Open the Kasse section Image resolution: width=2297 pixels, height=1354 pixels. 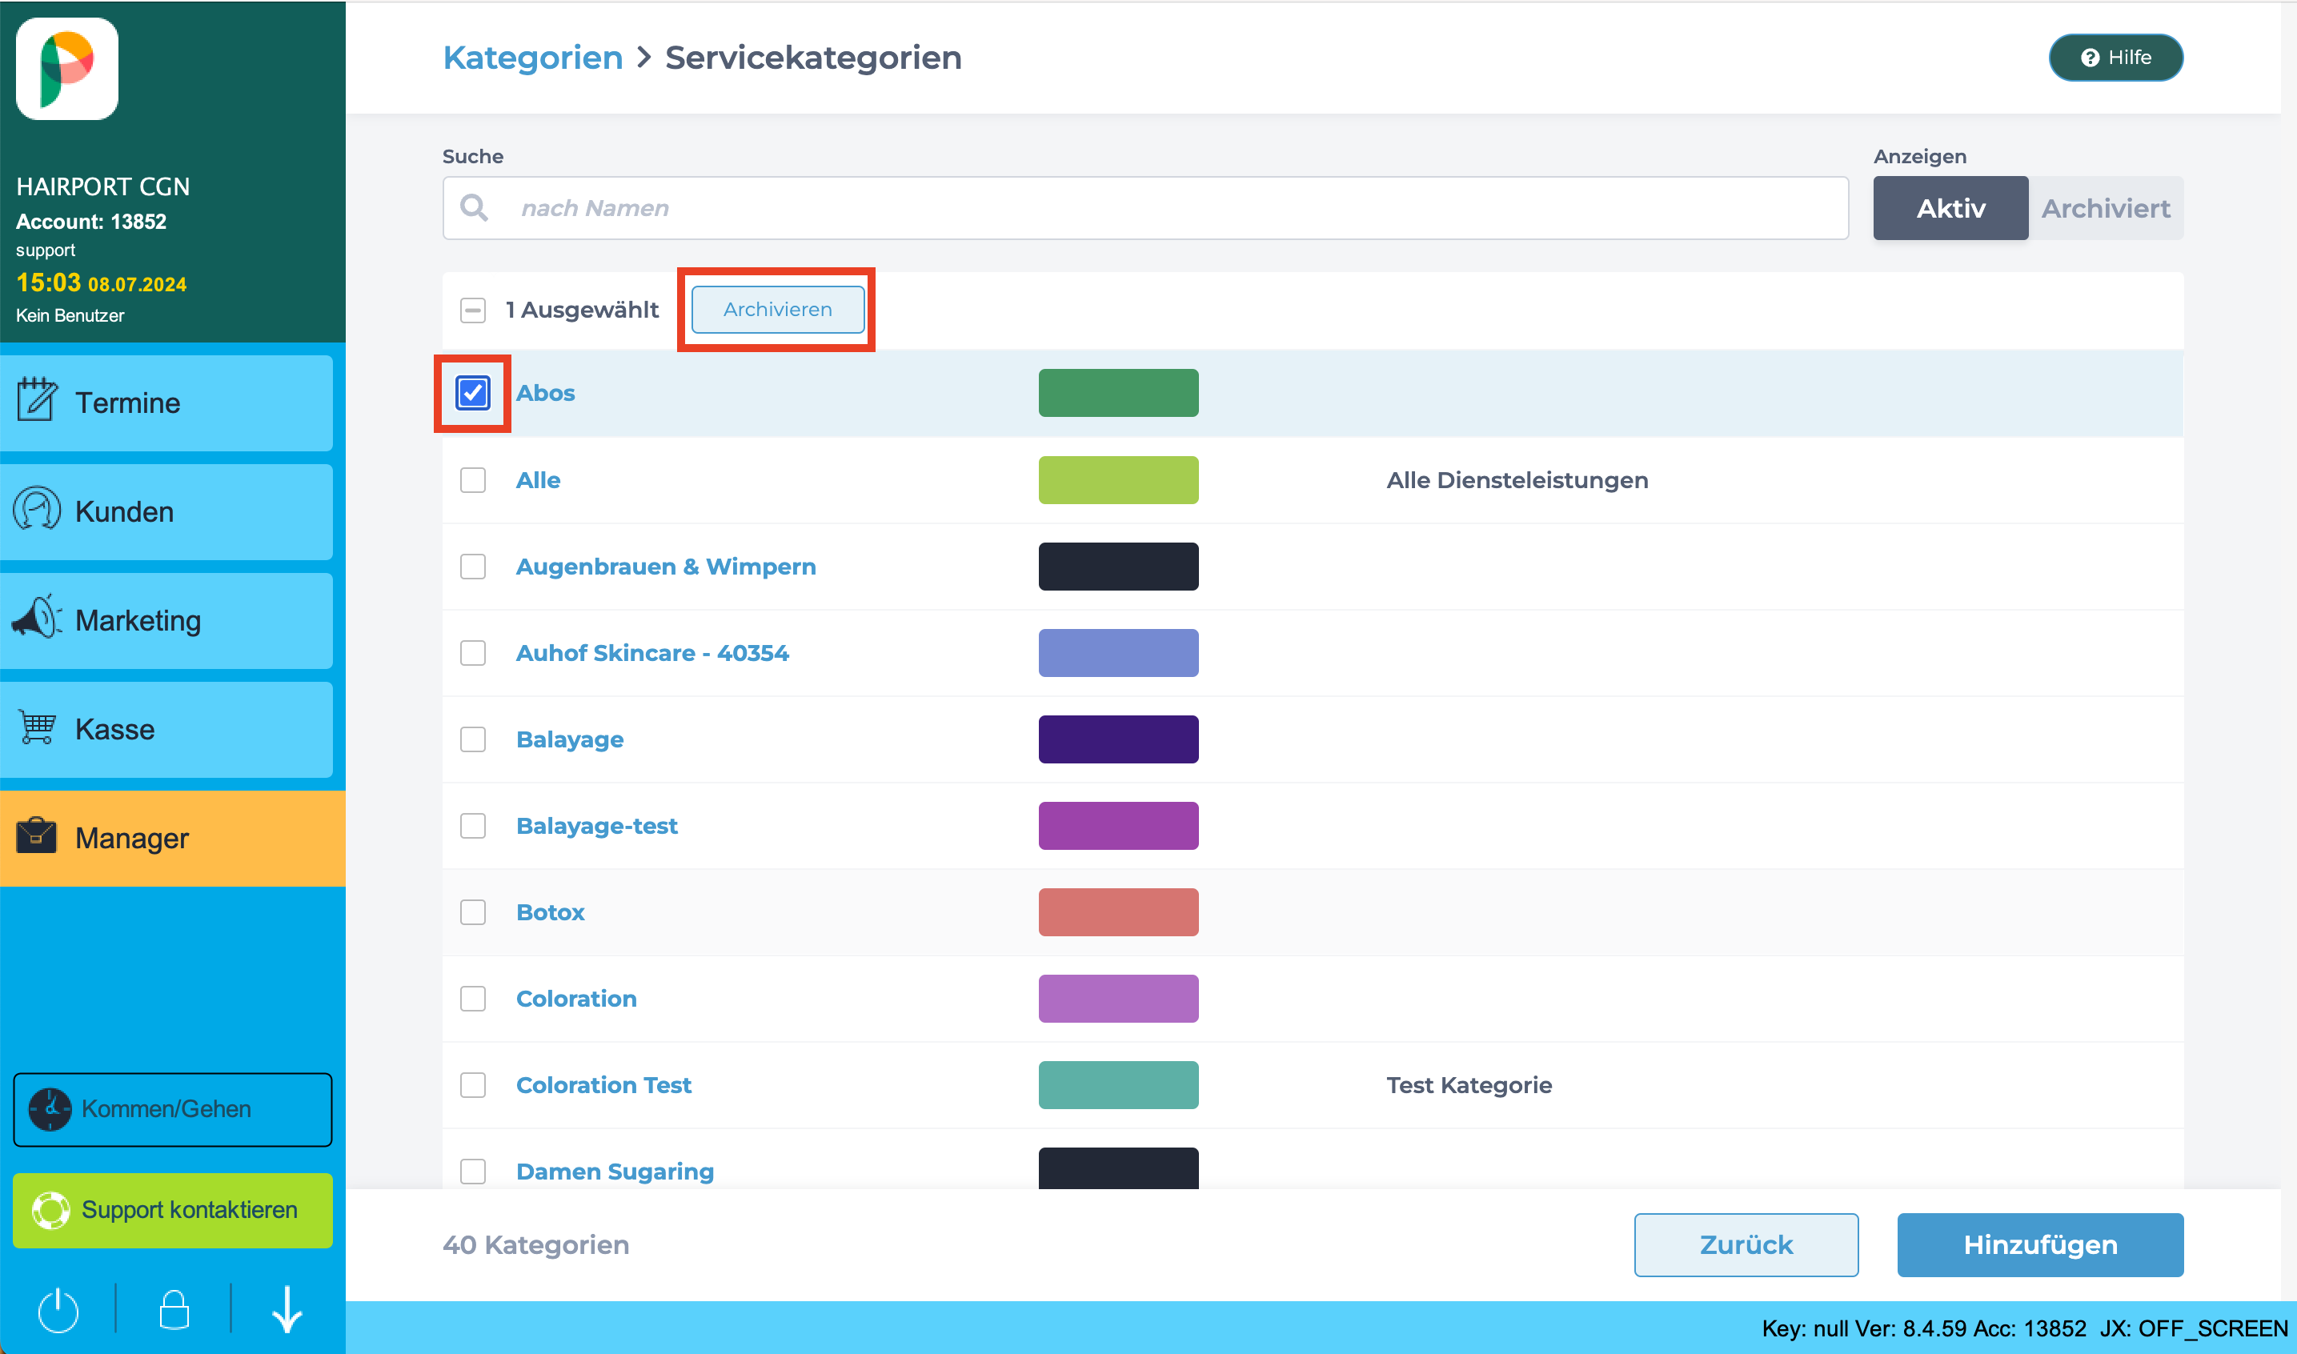[x=166, y=729]
